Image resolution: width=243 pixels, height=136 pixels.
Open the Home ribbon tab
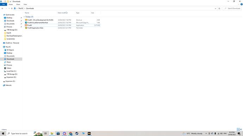(x=11, y=5)
